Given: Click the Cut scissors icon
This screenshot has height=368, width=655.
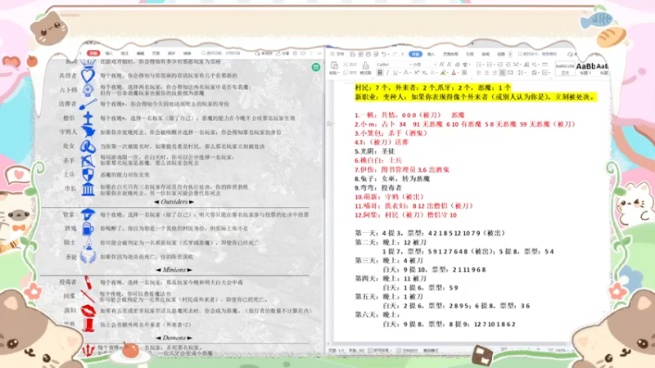Looking at the screenshot, I should pos(345,65).
